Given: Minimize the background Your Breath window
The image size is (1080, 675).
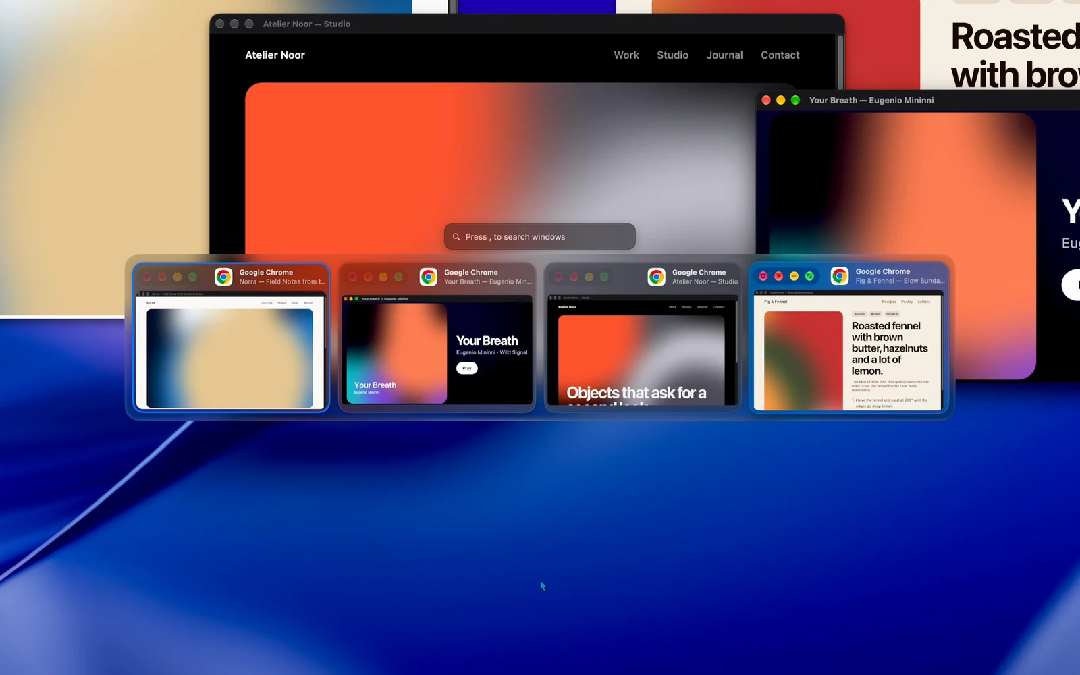Looking at the screenshot, I should (x=781, y=100).
